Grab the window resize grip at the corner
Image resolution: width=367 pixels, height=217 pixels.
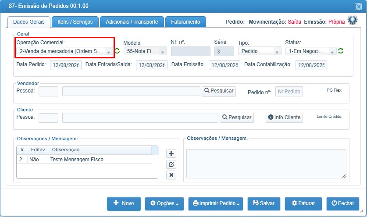point(361,211)
